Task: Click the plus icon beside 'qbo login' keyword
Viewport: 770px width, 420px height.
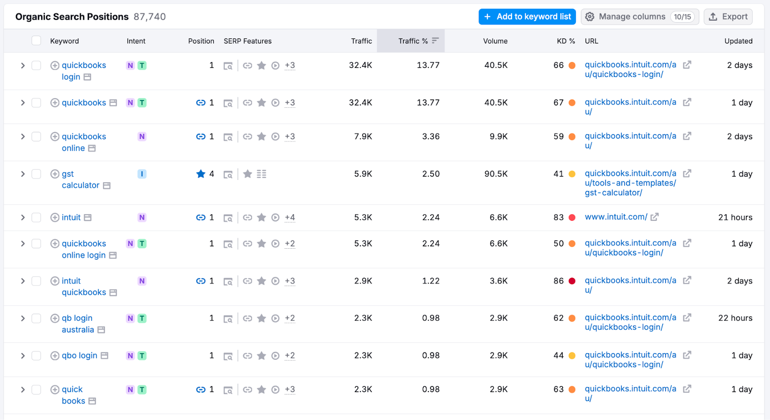Action: coord(55,356)
